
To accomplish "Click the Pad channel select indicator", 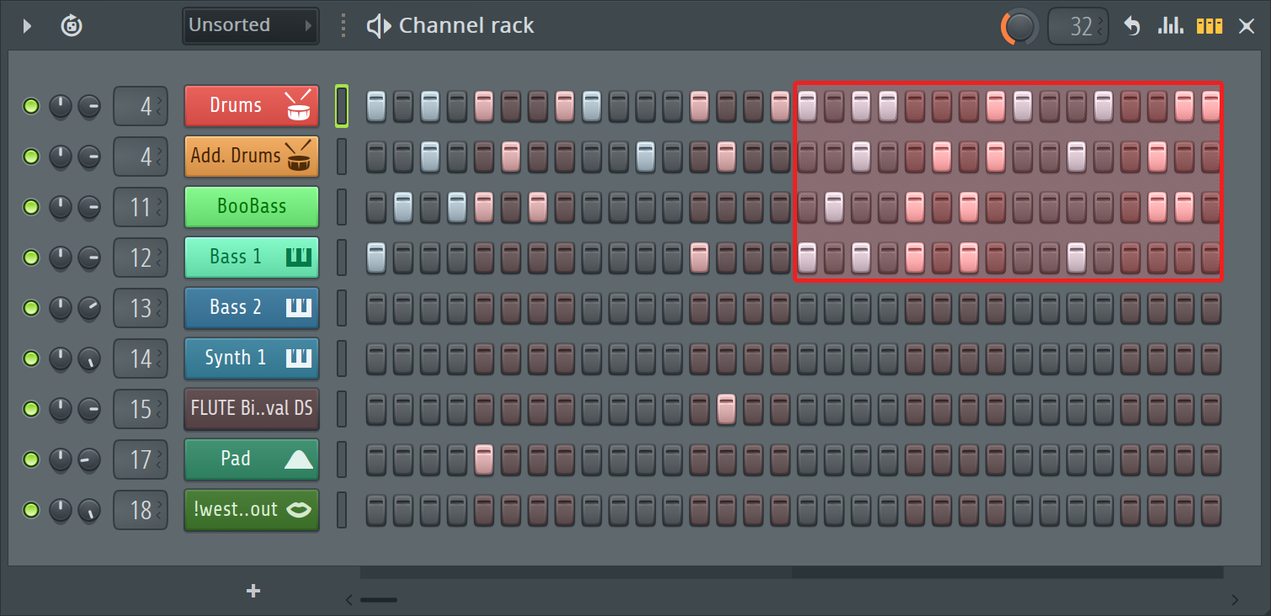I will [x=342, y=459].
